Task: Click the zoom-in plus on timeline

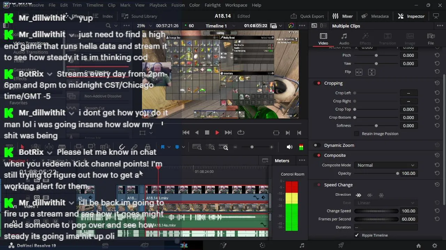Action: pyautogui.click(x=271, y=147)
